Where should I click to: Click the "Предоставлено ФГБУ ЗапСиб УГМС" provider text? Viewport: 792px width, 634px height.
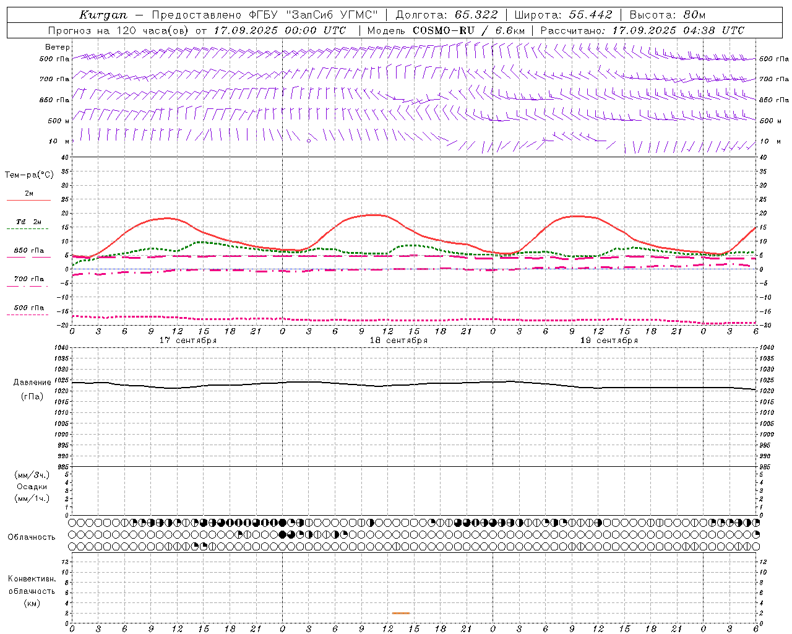pyautogui.click(x=265, y=15)
